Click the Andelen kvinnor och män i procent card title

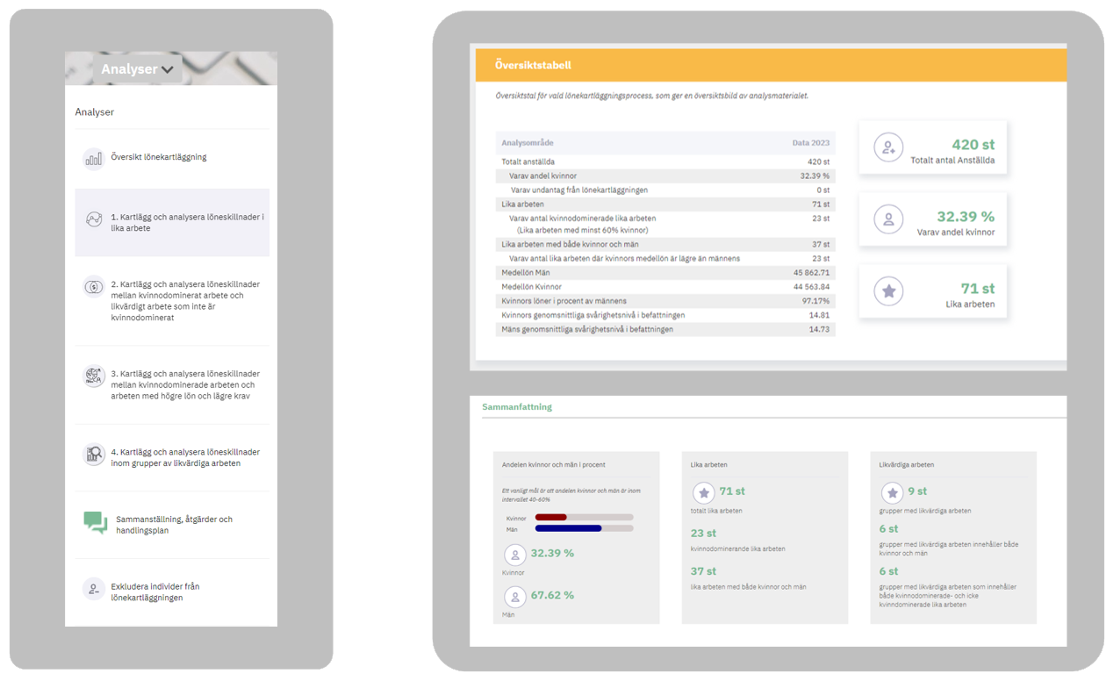pyautogui.click(x=553, y=465)
